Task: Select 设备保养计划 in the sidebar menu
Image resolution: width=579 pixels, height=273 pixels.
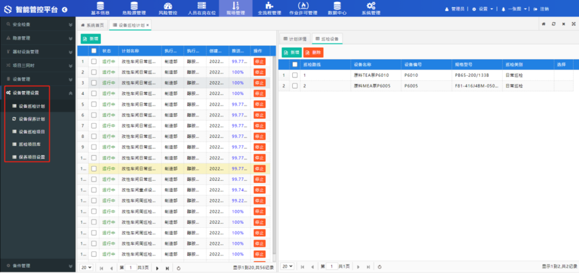Action: pos(32,119)
